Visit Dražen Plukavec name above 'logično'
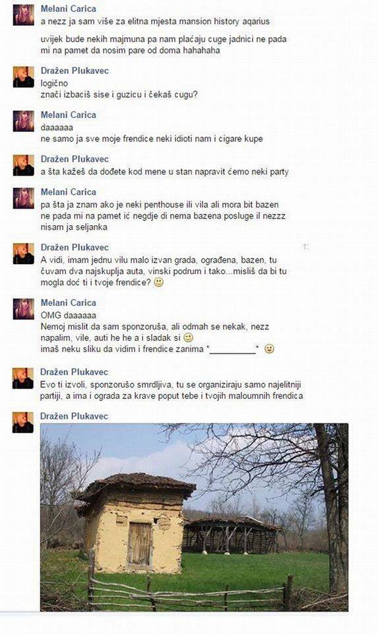The image size is (378, 634). tap(75, 71)
